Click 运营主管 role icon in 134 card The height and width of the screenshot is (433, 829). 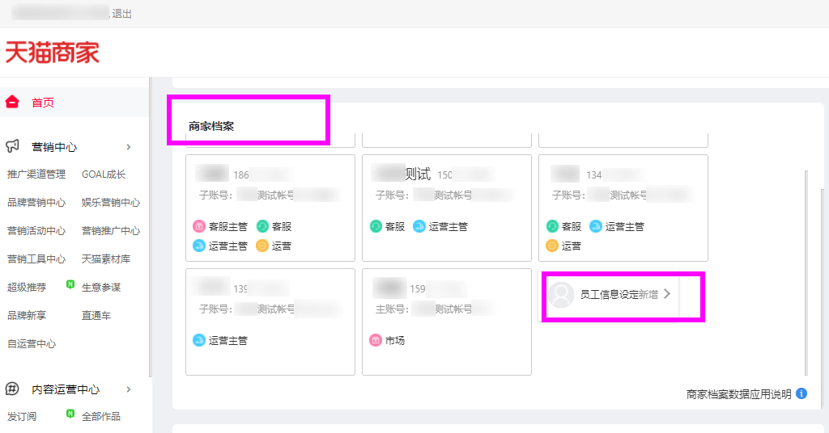595,226
